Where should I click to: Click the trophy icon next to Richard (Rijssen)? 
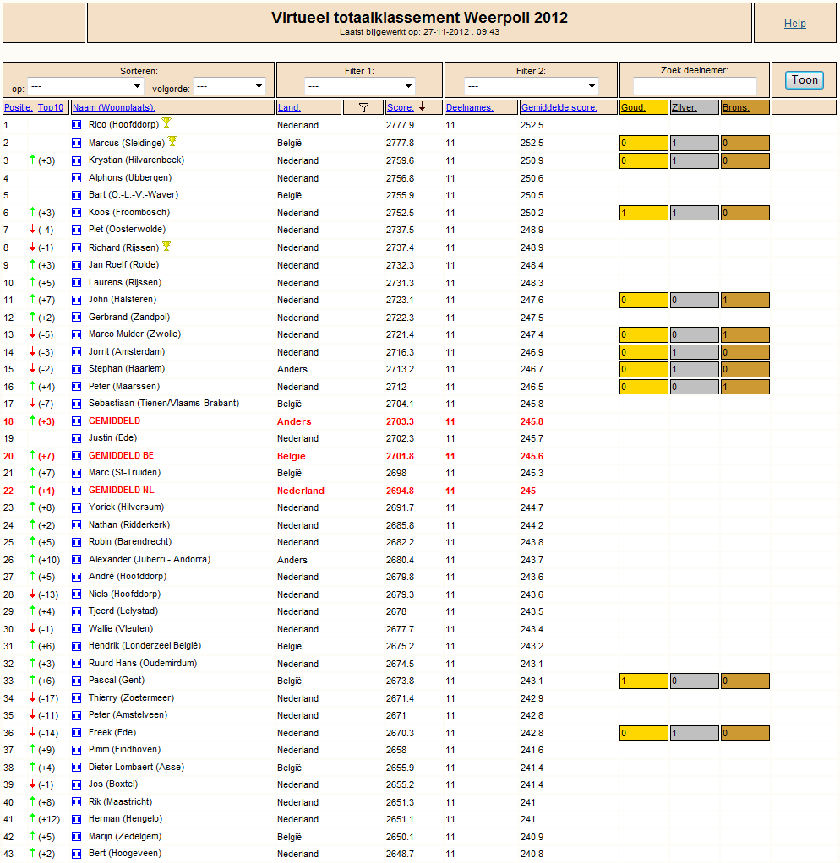click(x=166, y=246)
